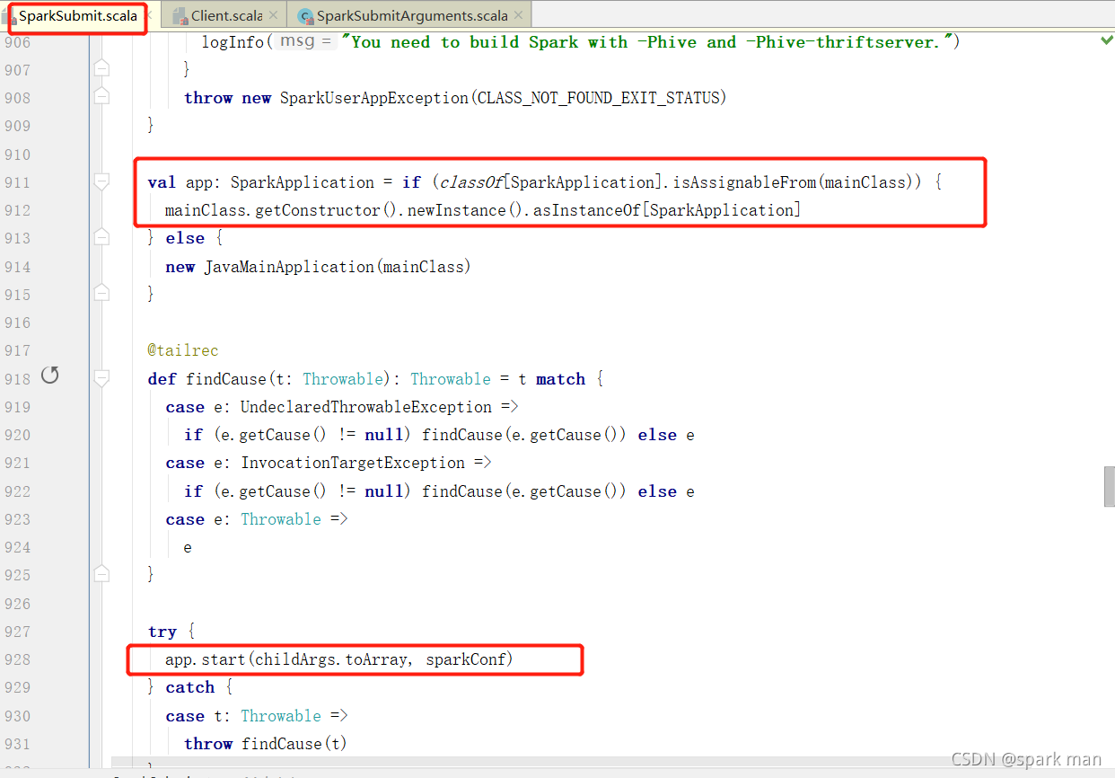Click the @tailrec annotation

[183, 350]
